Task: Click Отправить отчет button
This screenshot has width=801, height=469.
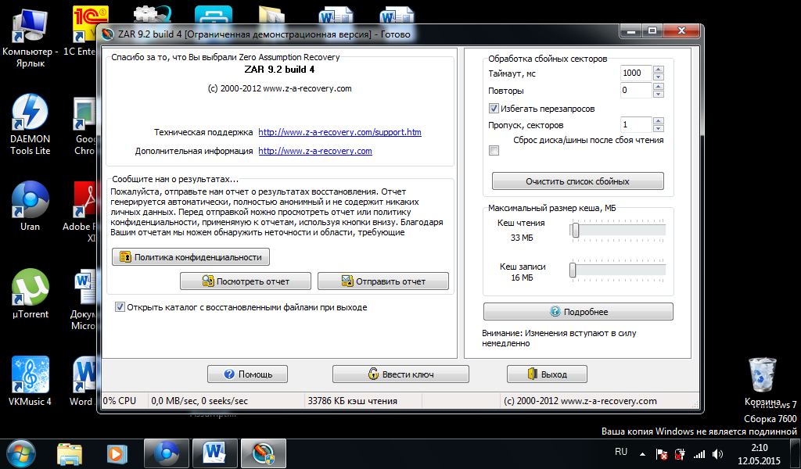Action: point(383,281)
